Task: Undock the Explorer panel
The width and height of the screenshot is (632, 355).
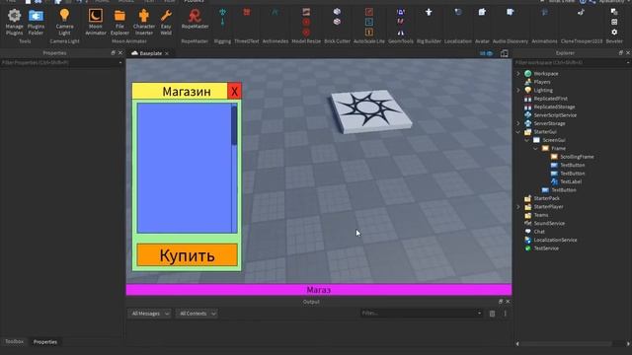Action: pyautogui.click(x=621, y=52)
